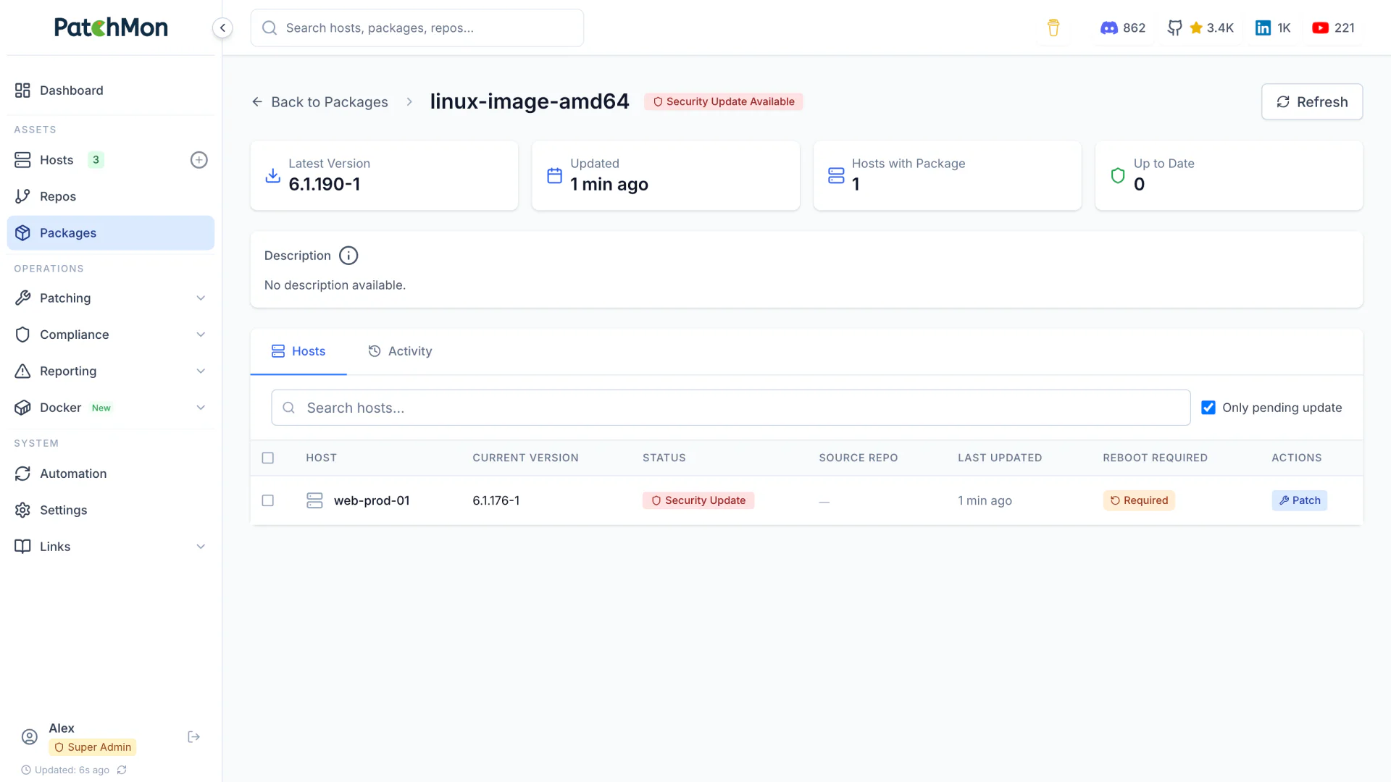
Task: Open the Discord community link showing 862
Action: (1123, 28)
